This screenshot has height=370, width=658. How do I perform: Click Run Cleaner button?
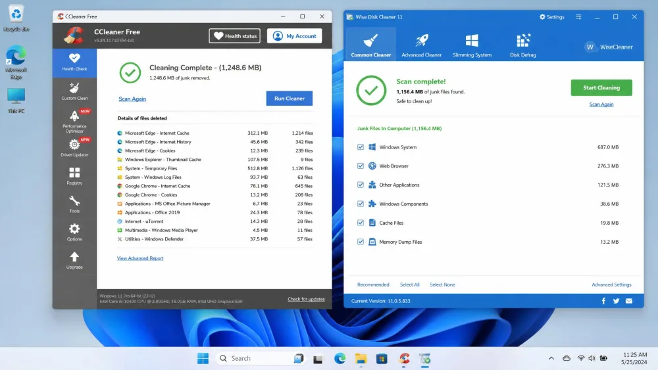289,99
